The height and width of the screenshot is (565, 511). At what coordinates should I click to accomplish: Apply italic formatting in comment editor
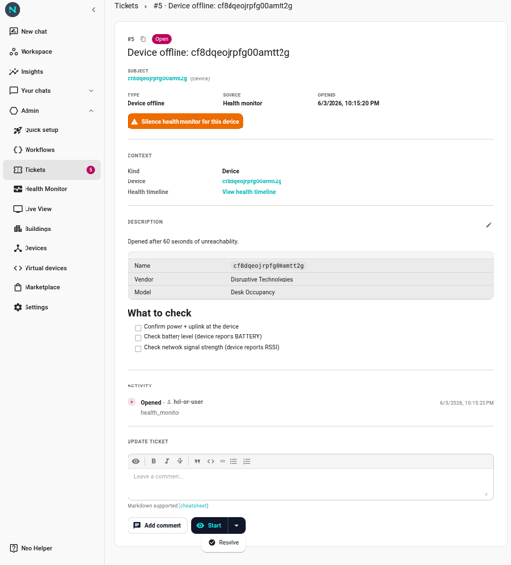(x=167, y=461)
